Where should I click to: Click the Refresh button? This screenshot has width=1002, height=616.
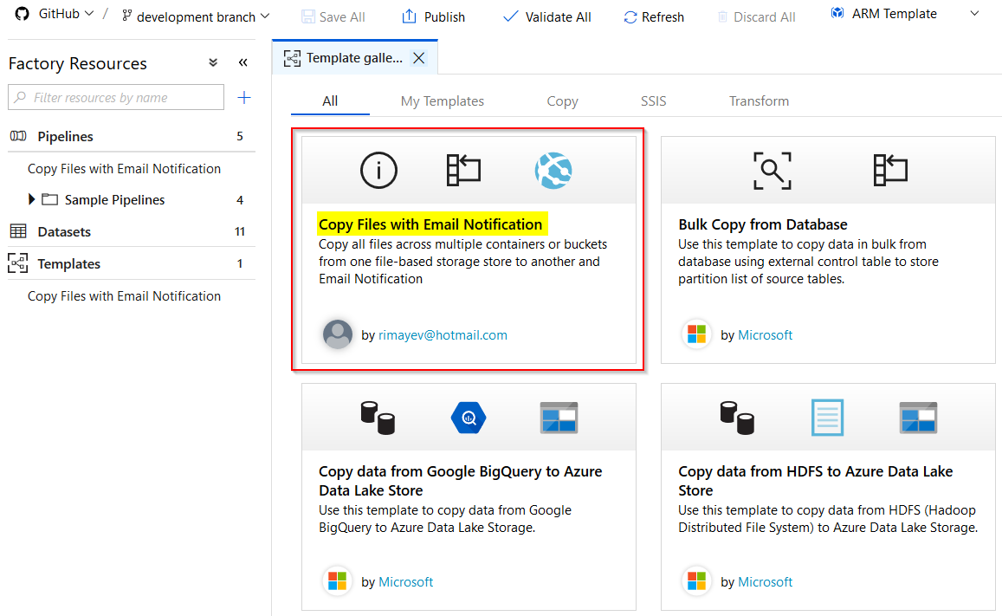(654, 17)
